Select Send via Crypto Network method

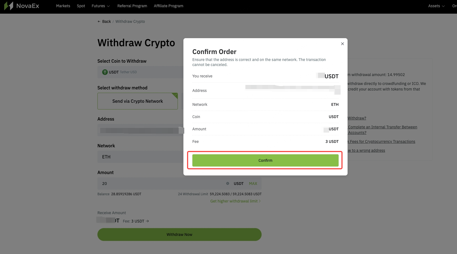(x=137, y=101)
